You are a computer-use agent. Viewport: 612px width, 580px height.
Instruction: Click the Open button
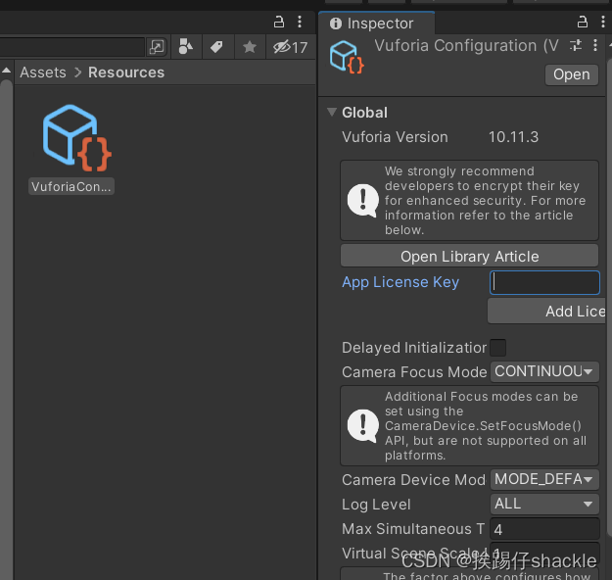(572, 74)
